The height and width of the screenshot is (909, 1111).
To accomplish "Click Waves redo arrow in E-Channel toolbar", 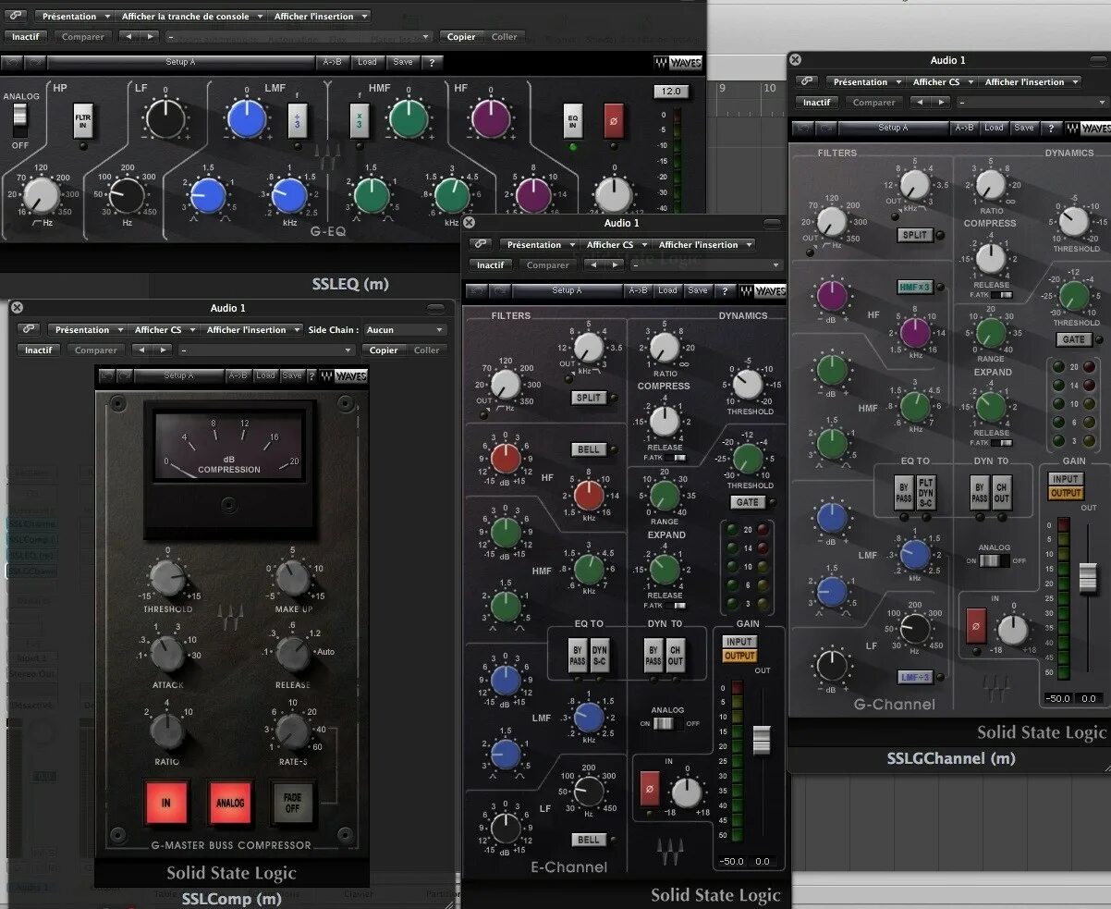I will click(502, 290).
